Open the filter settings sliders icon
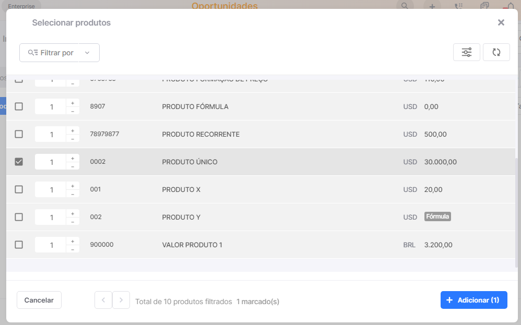521x325 pixels. (467, 52)
